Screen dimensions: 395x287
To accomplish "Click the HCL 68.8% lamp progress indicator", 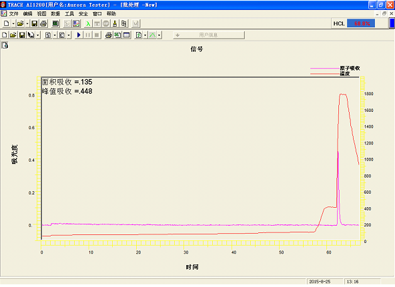I will [x=361, y=23].
